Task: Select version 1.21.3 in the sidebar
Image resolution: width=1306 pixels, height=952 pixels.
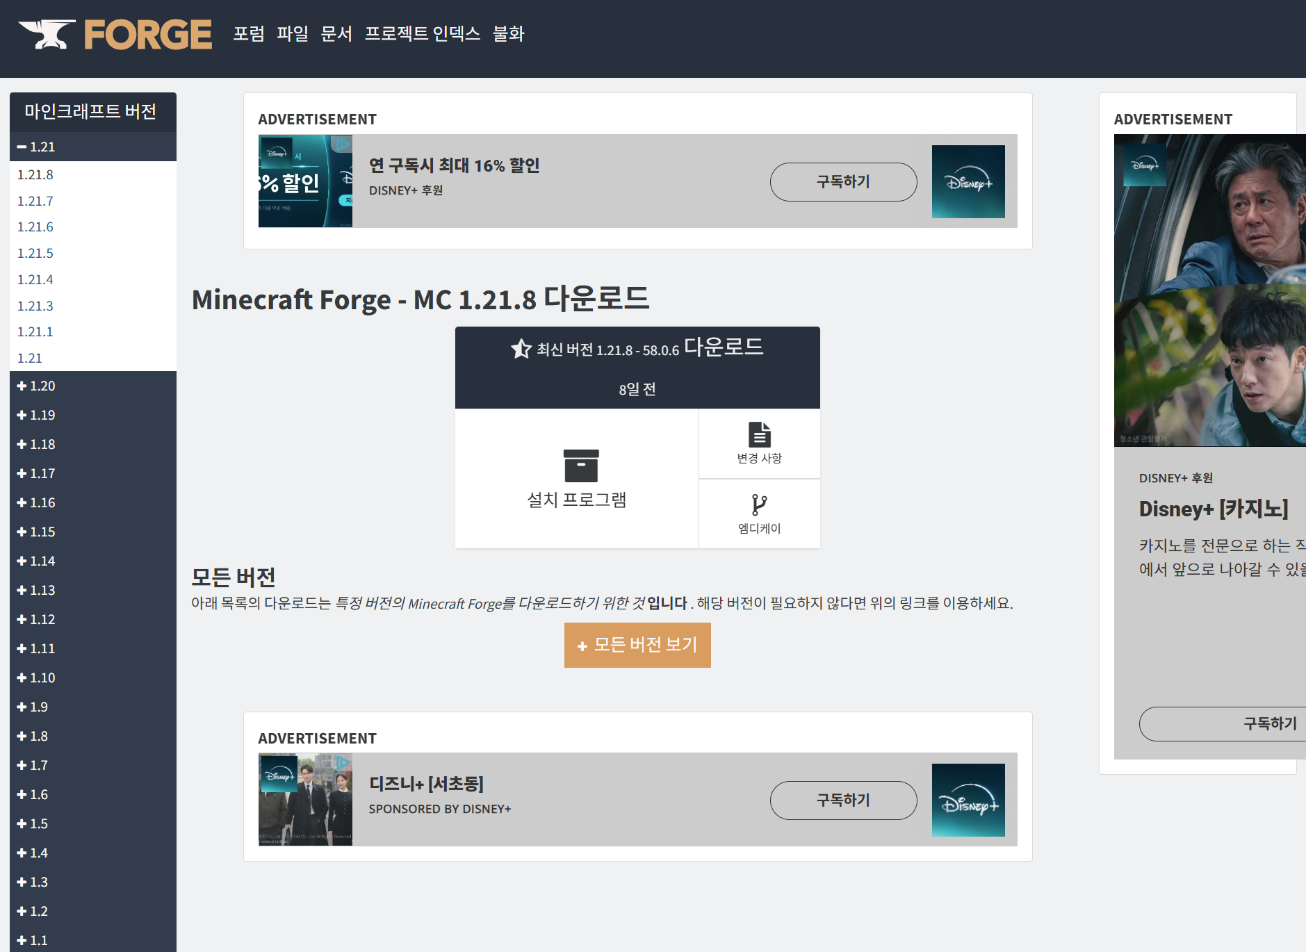Action: click(35, 306)
